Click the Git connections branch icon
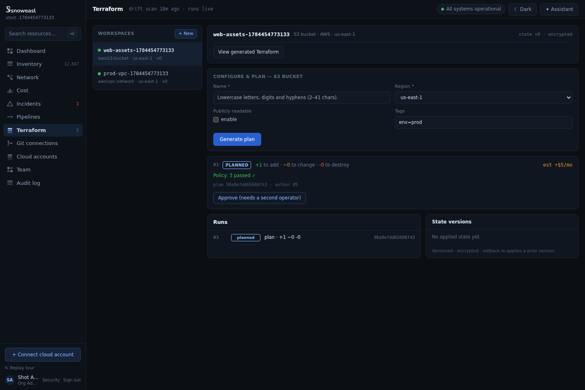 10,143
